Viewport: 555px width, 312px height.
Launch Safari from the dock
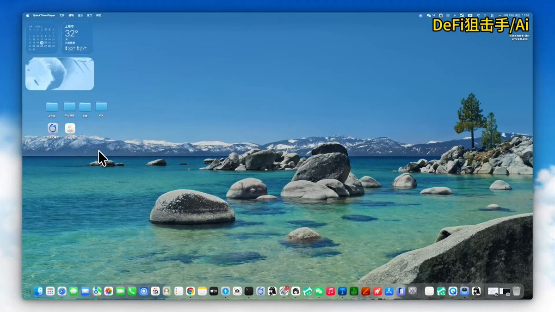coord(62,291)
